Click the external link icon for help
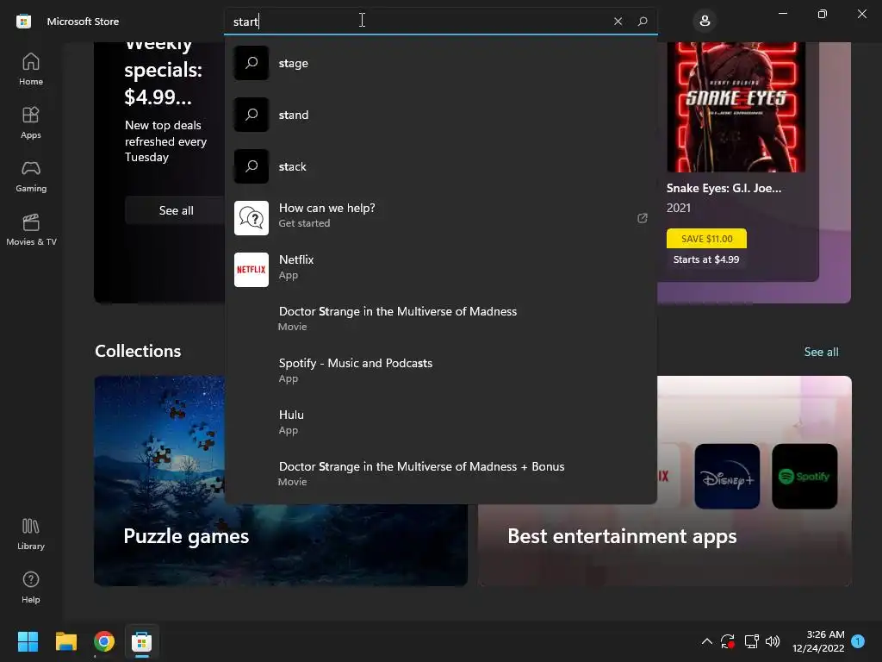 click(642, 218)
